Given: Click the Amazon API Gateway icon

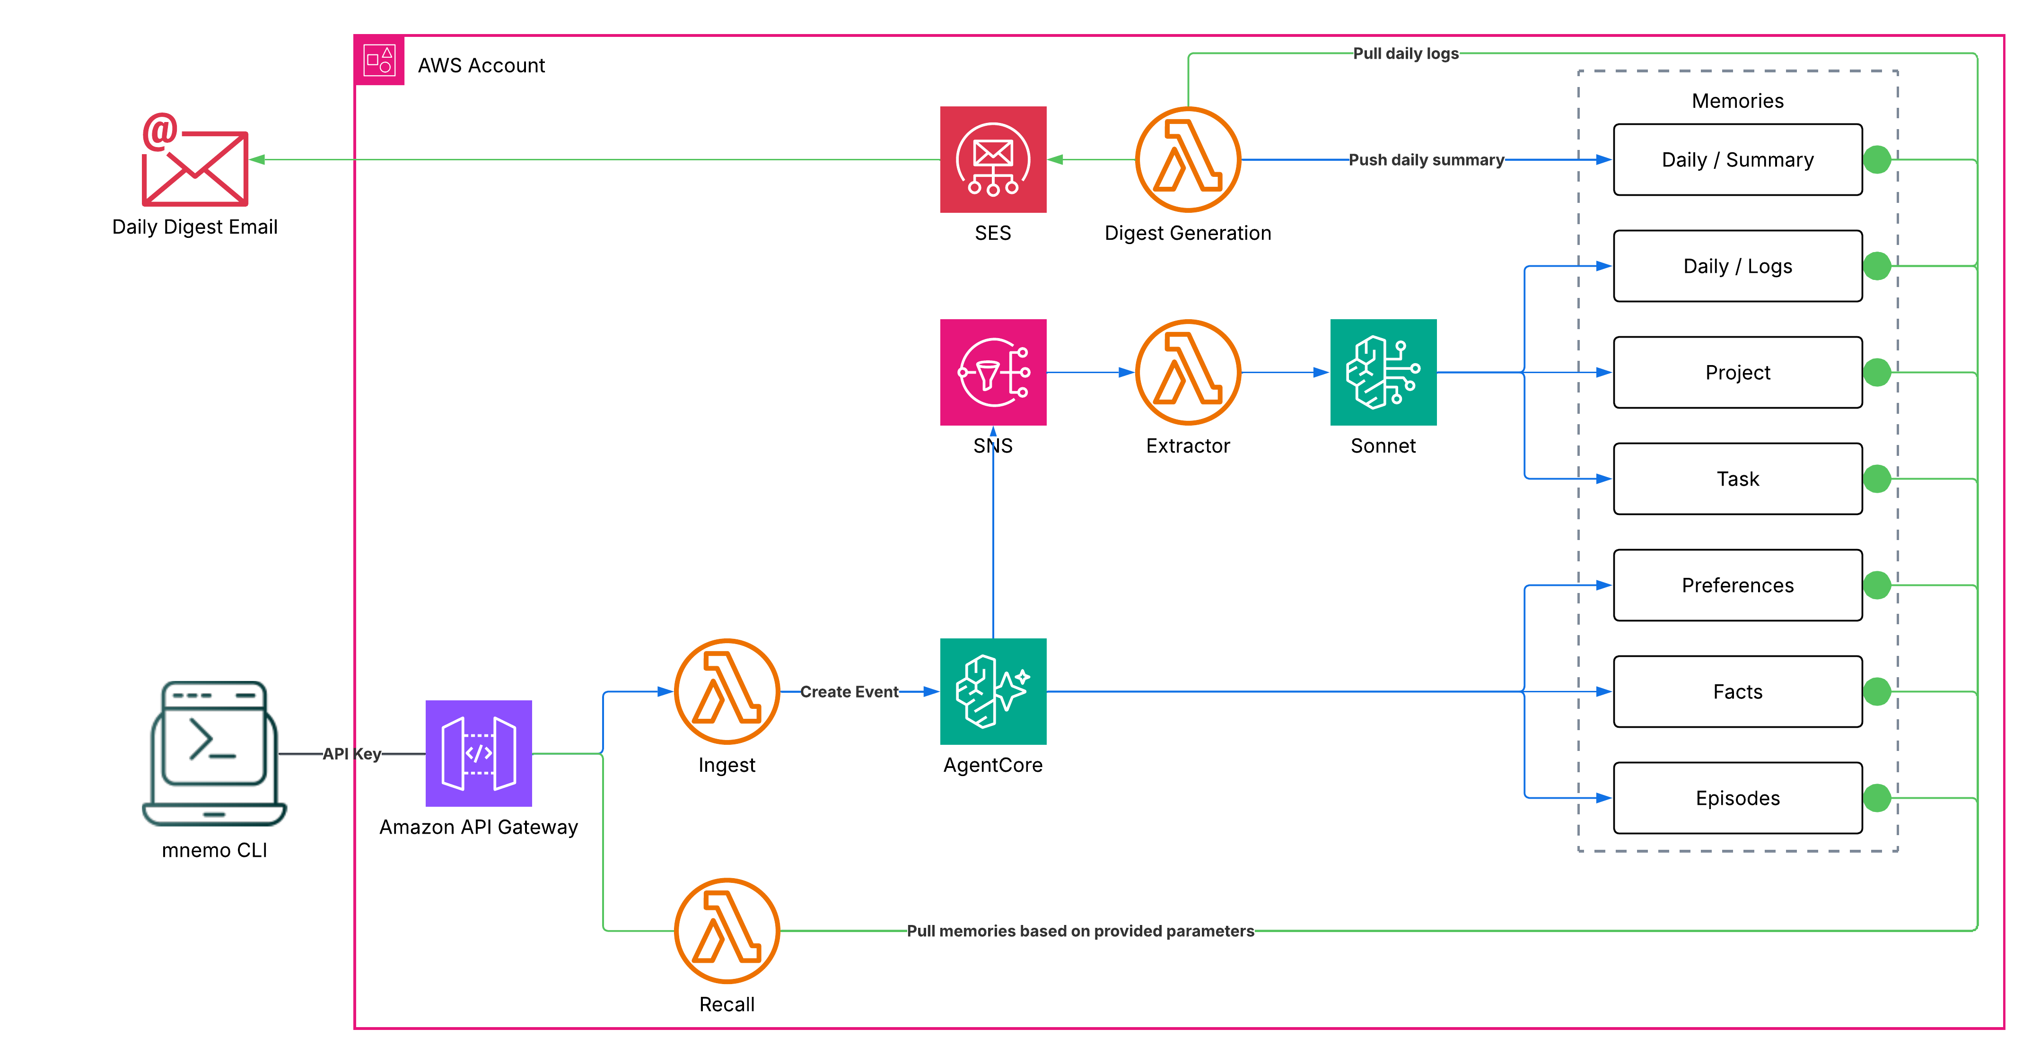Looking at the screenshot, I should 478,753.
